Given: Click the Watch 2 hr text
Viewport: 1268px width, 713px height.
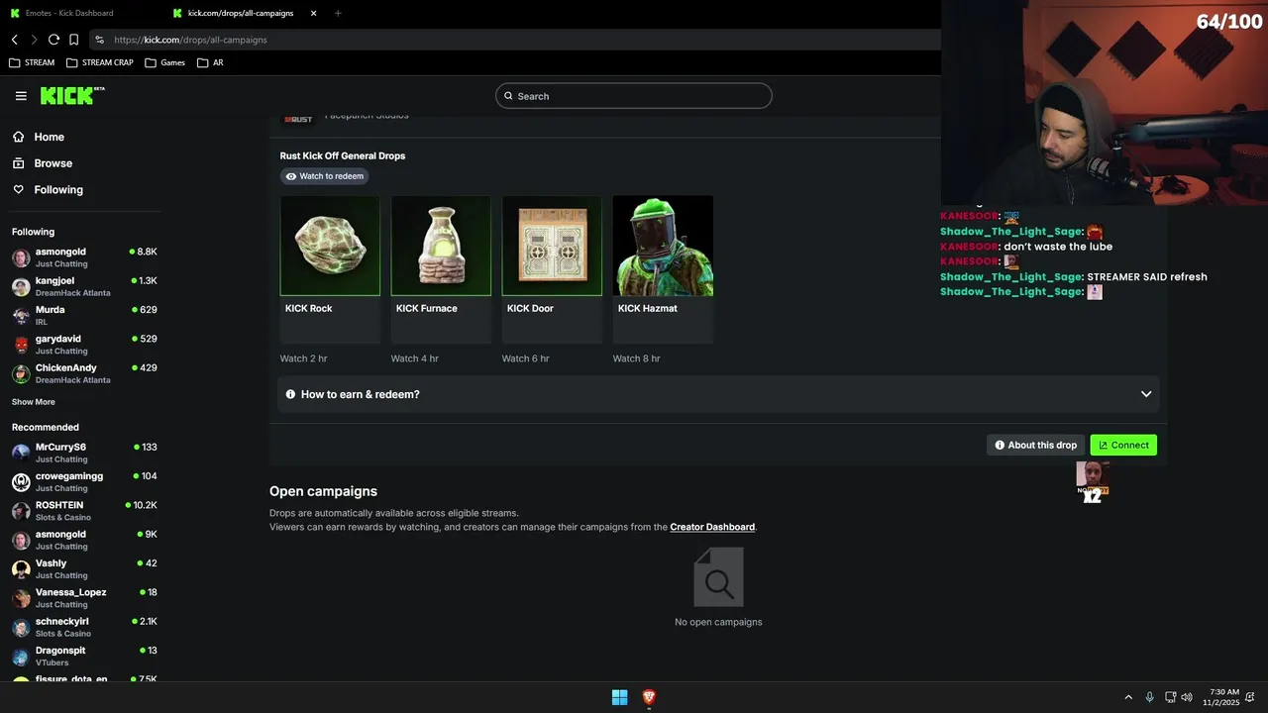Looking at the screenshot, I should (303, 358).
